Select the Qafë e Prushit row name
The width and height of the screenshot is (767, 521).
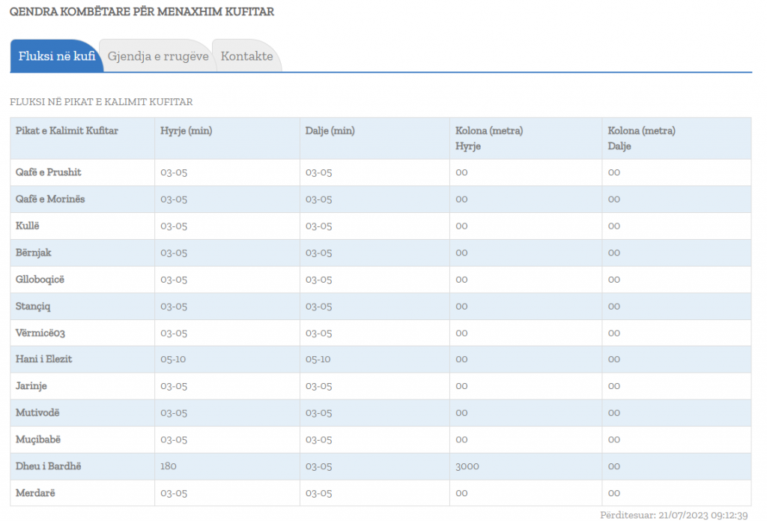point(49,172)
